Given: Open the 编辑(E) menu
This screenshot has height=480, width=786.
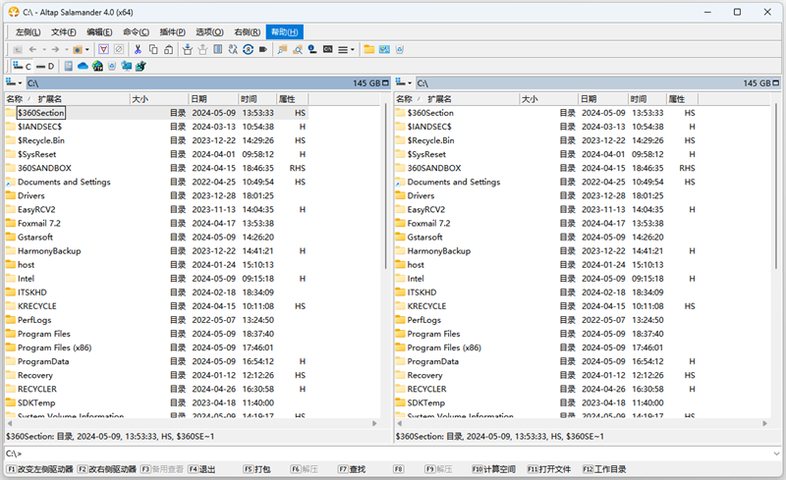Looking at the screenshot, I should pos(99,32).
